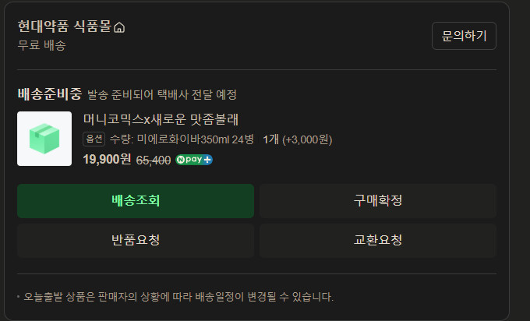Screen dimensions: 530x321
Task: Confirm the purchase with 구매확정
Action: (378, 201)
